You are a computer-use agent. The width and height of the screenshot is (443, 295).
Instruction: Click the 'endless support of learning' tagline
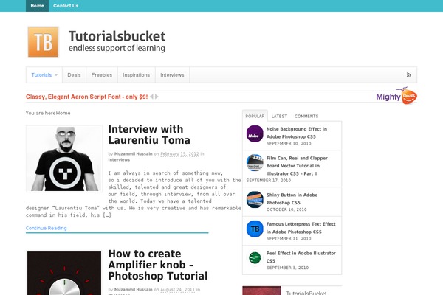[x=117, y=48]
